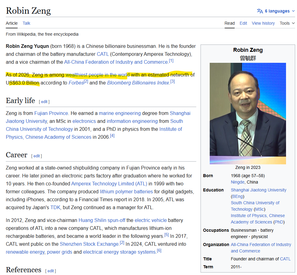This screenshot has height=275, width=297.
Task: Follow citation [2] after Forbes
Action: tap(86, 81)
